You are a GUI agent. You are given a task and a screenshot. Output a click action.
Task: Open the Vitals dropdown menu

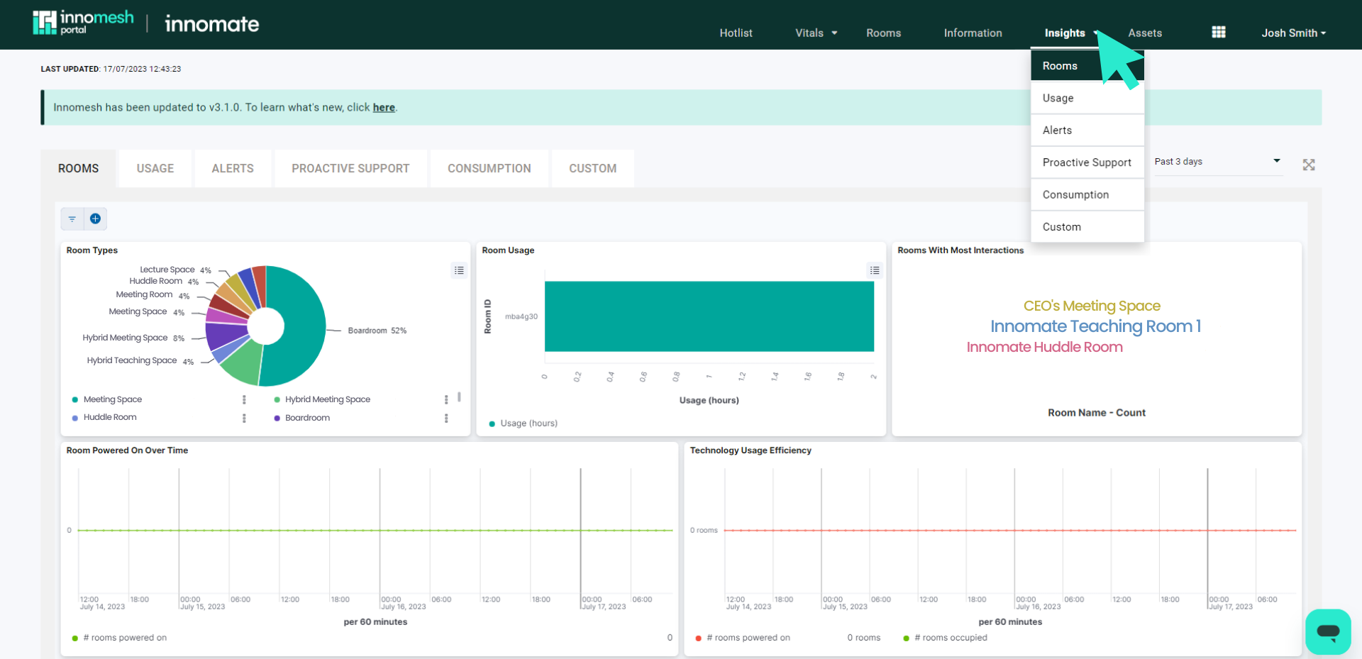[x=814, y=33]
